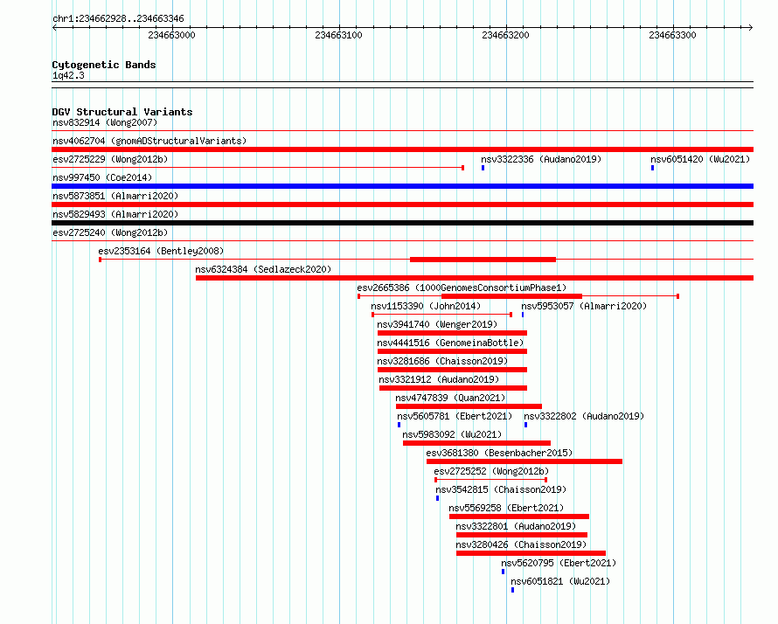
Task: Click the ruler position 234663100
Action: (x=339, y=35)
